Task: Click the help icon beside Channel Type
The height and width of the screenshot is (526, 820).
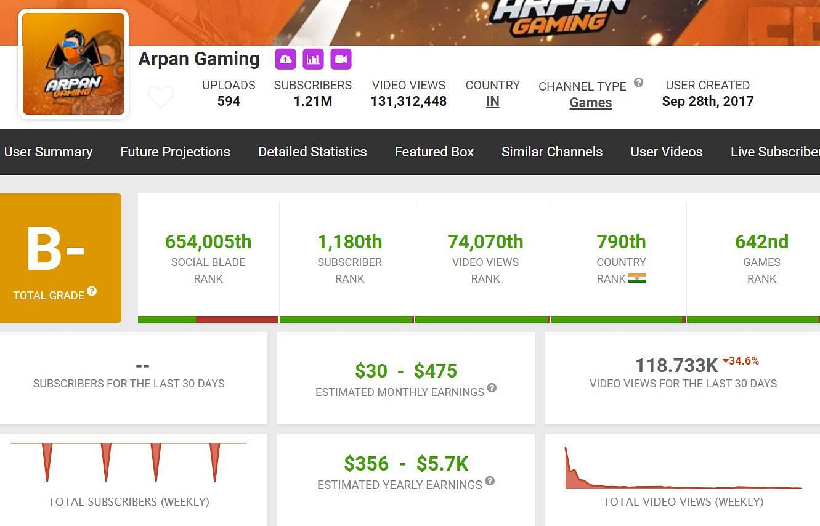Action: coord(638,82)
